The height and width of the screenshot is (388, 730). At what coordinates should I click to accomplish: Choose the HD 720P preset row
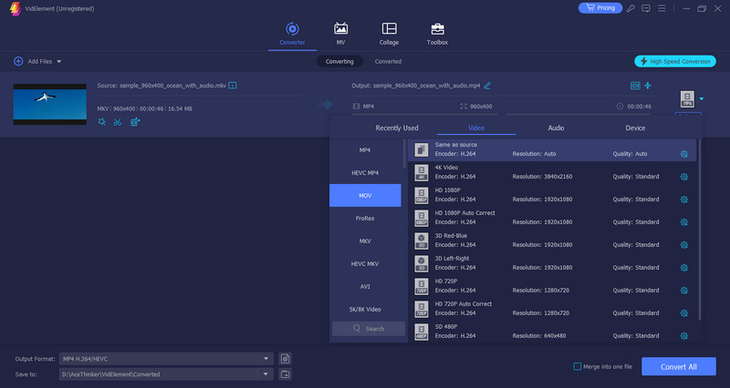tap(552, 287)
